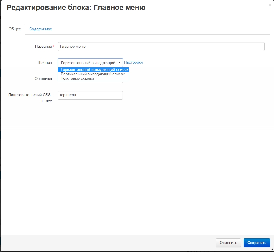Screen dimensions: 274x252
Task: Choose Вертикальный выпадающий список option
Action: [x=93, y=74]
